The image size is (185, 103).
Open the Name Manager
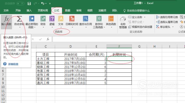[x=123, y=23]
